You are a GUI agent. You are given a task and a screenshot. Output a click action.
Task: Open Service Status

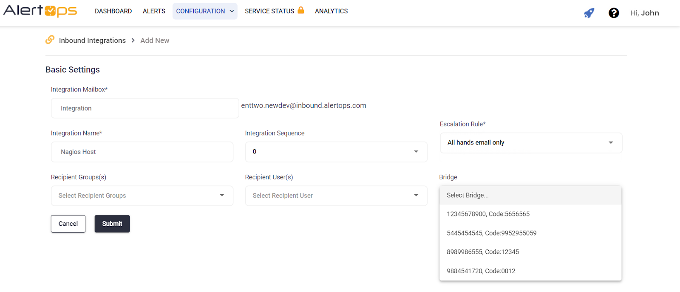tap(269, 11)
